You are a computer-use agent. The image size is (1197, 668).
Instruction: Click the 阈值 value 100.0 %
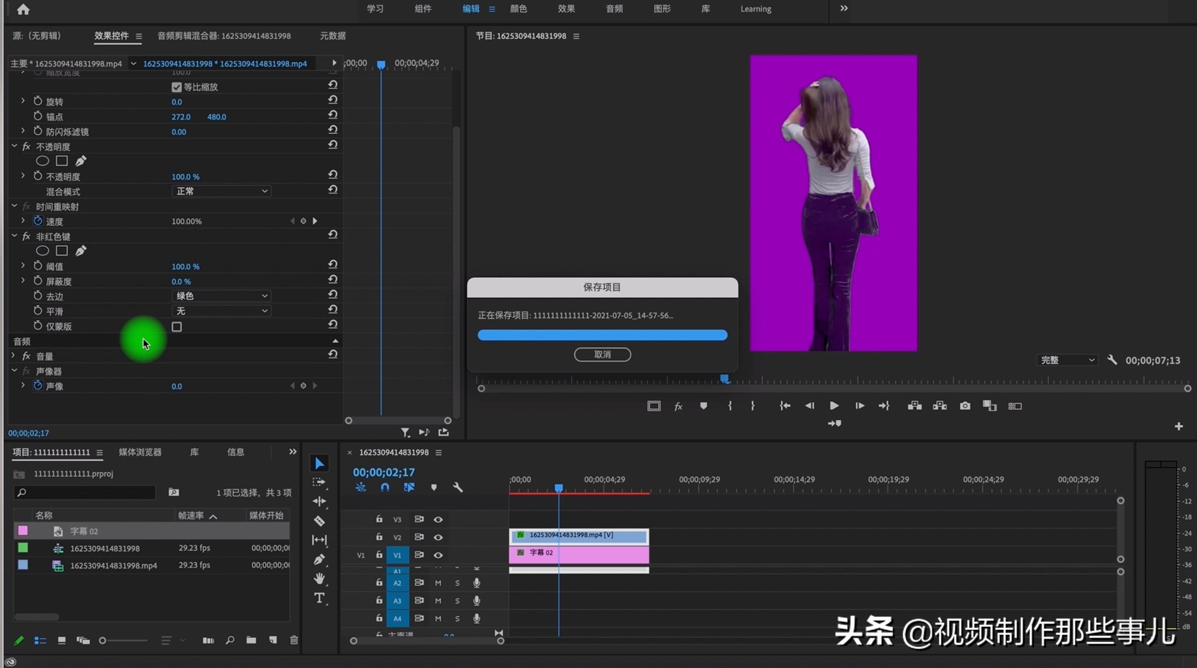(185, 267)
